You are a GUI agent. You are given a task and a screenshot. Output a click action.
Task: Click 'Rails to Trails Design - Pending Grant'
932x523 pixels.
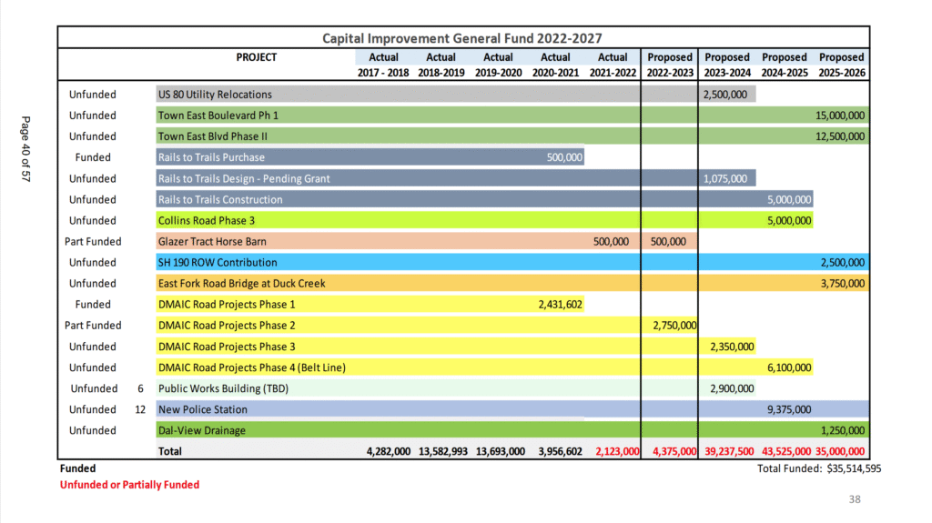click(x=244, y=178)
